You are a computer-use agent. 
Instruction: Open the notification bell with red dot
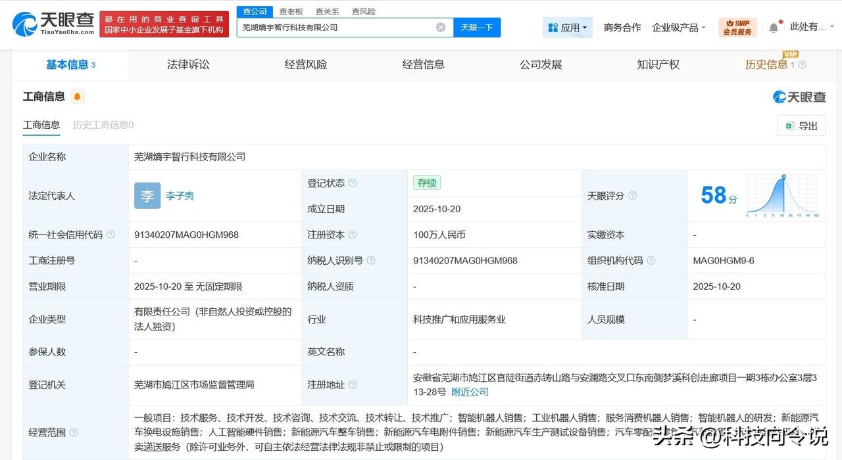(x=774, y=25)
